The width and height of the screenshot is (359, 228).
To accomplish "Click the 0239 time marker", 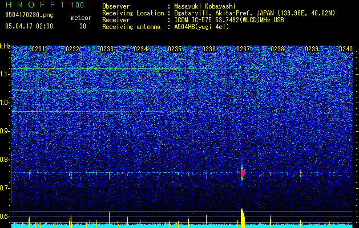I will (x=312, y=49).
